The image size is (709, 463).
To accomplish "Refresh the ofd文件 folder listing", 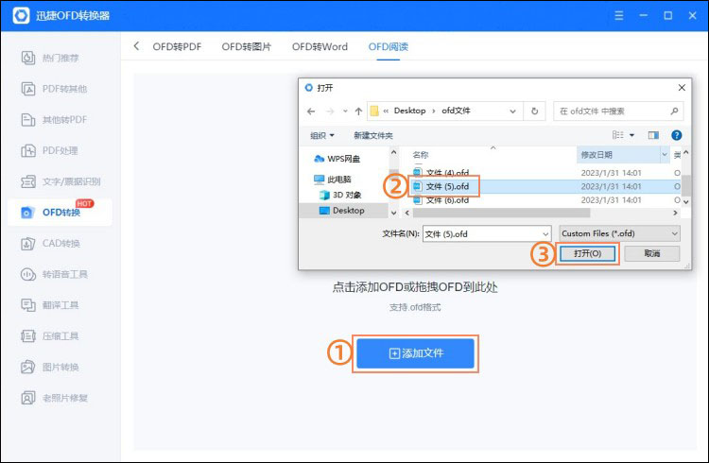I will (534, 111).
